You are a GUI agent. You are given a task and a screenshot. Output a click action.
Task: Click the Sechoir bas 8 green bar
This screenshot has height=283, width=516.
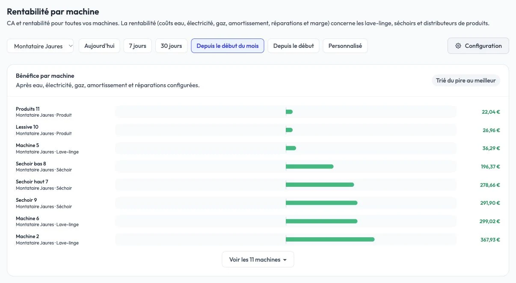coord(309,166)
